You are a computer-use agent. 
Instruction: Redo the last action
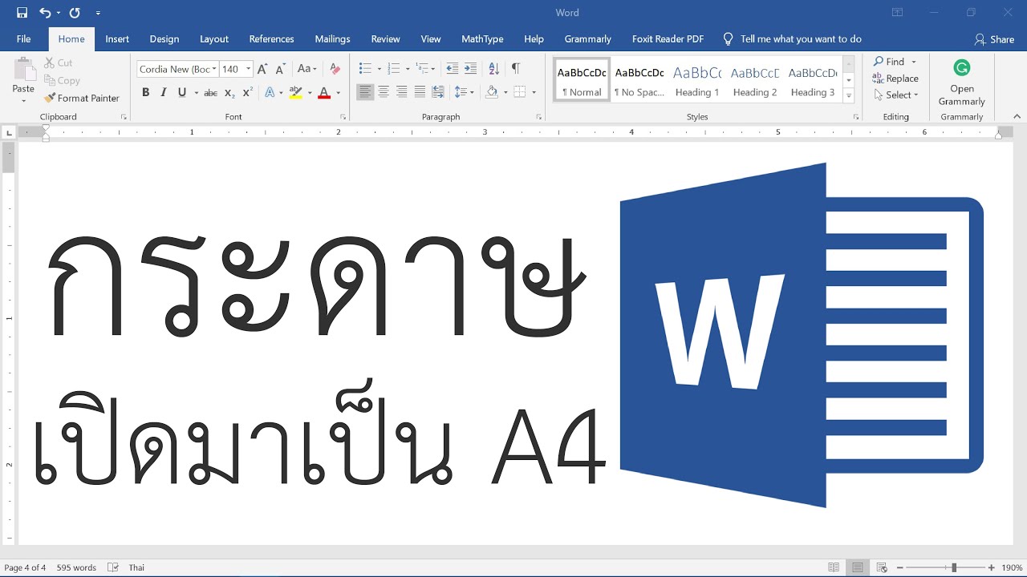(75, 13)
